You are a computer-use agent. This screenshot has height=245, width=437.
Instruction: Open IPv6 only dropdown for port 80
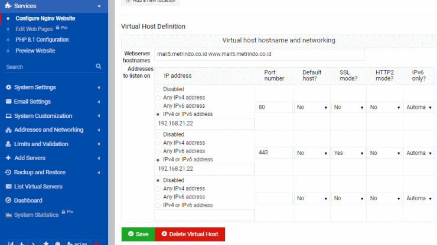pyautogui.click(x=419, y=107)
